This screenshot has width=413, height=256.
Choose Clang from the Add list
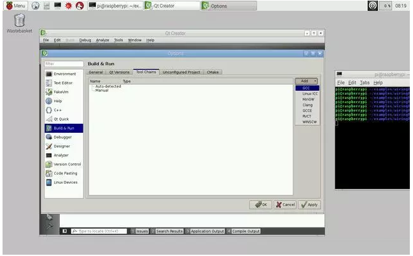point(307,105)
